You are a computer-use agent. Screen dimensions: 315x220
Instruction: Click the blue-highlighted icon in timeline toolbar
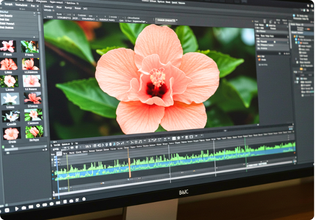(114, 144)
